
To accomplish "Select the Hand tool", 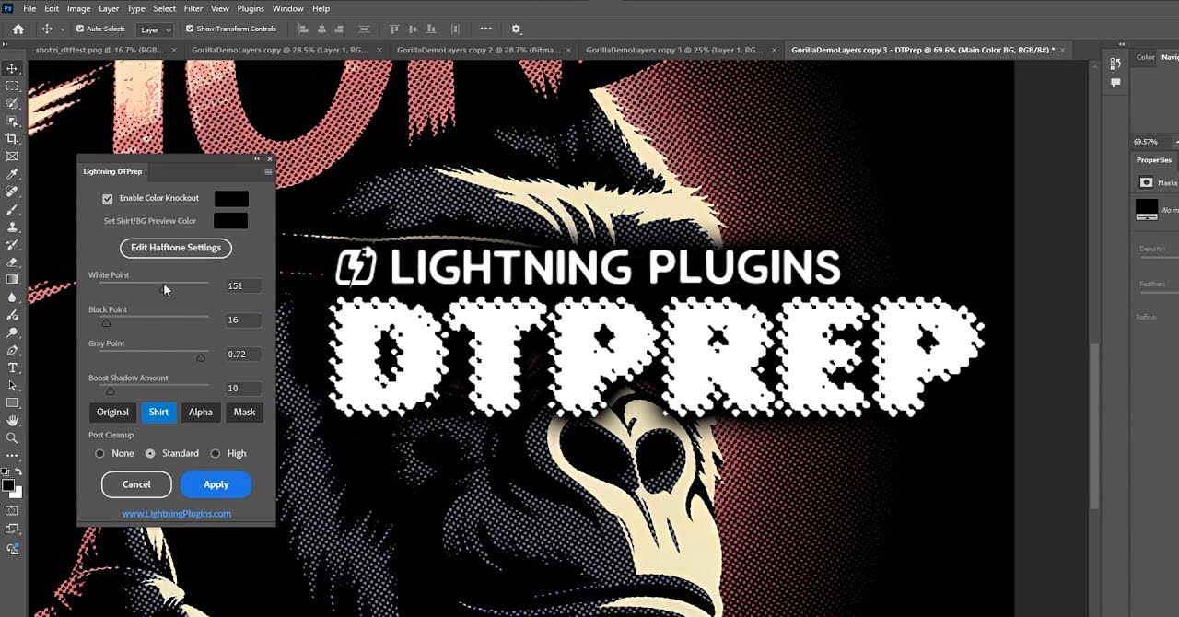I will pyautogui.click(x=12, y=421).
